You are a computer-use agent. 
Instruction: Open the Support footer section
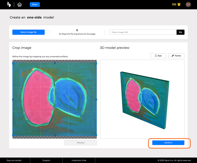pos(46,160)
